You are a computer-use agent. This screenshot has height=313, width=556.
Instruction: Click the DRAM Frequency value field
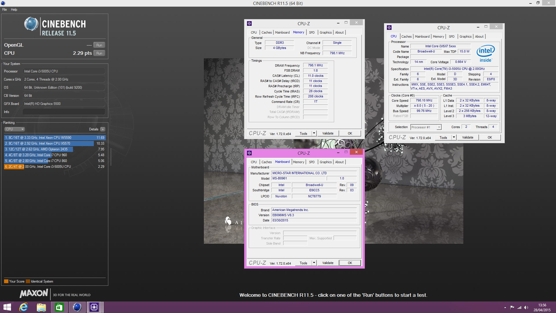(x=315, y=65)
